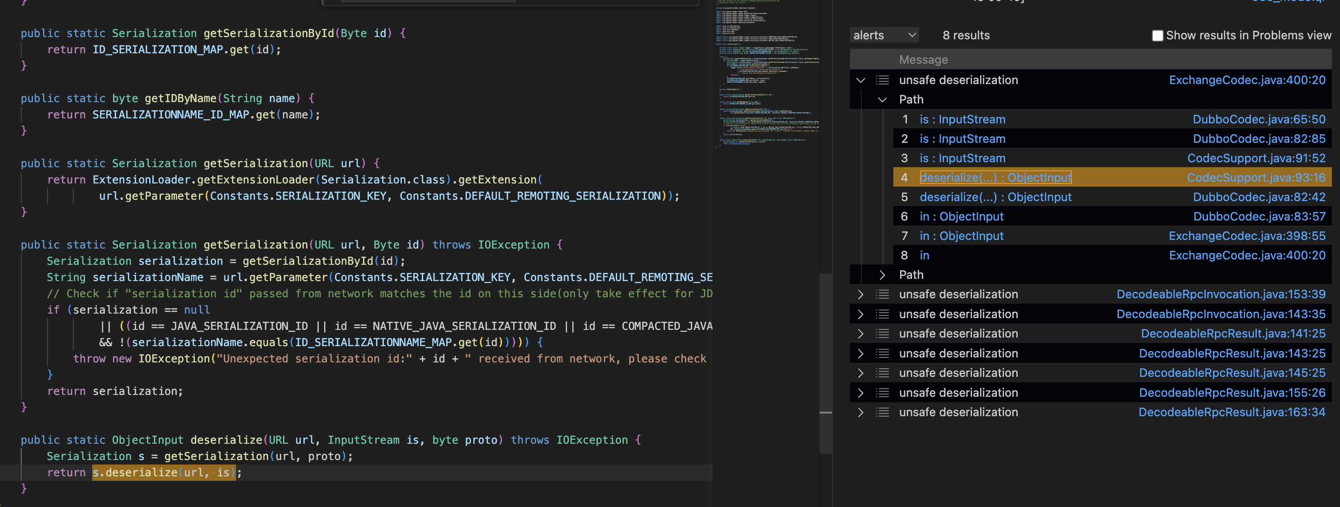Open DecodeableRpcResult.java:155:26 link
This screenshot has height=507, width=1340.
click(x=1232, y=393)
